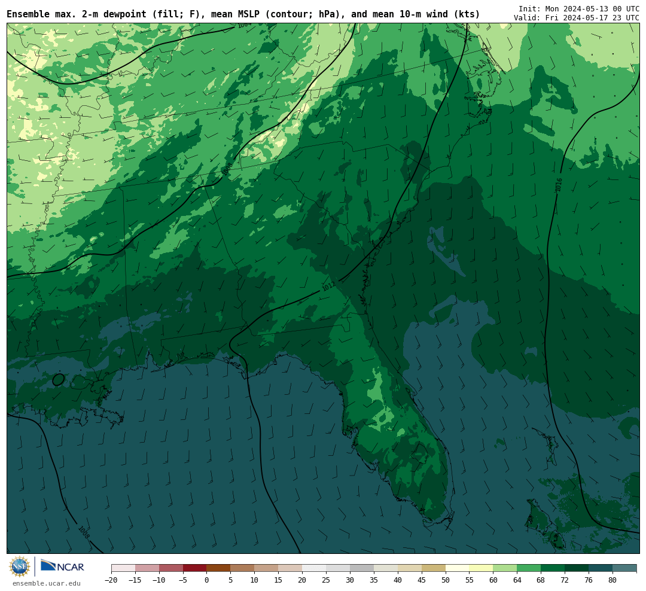Click the colorbar tick label 50
Screen dimensions: 646x591
[446, 580]
